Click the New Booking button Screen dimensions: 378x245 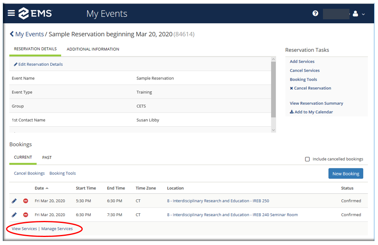point(346,173)
